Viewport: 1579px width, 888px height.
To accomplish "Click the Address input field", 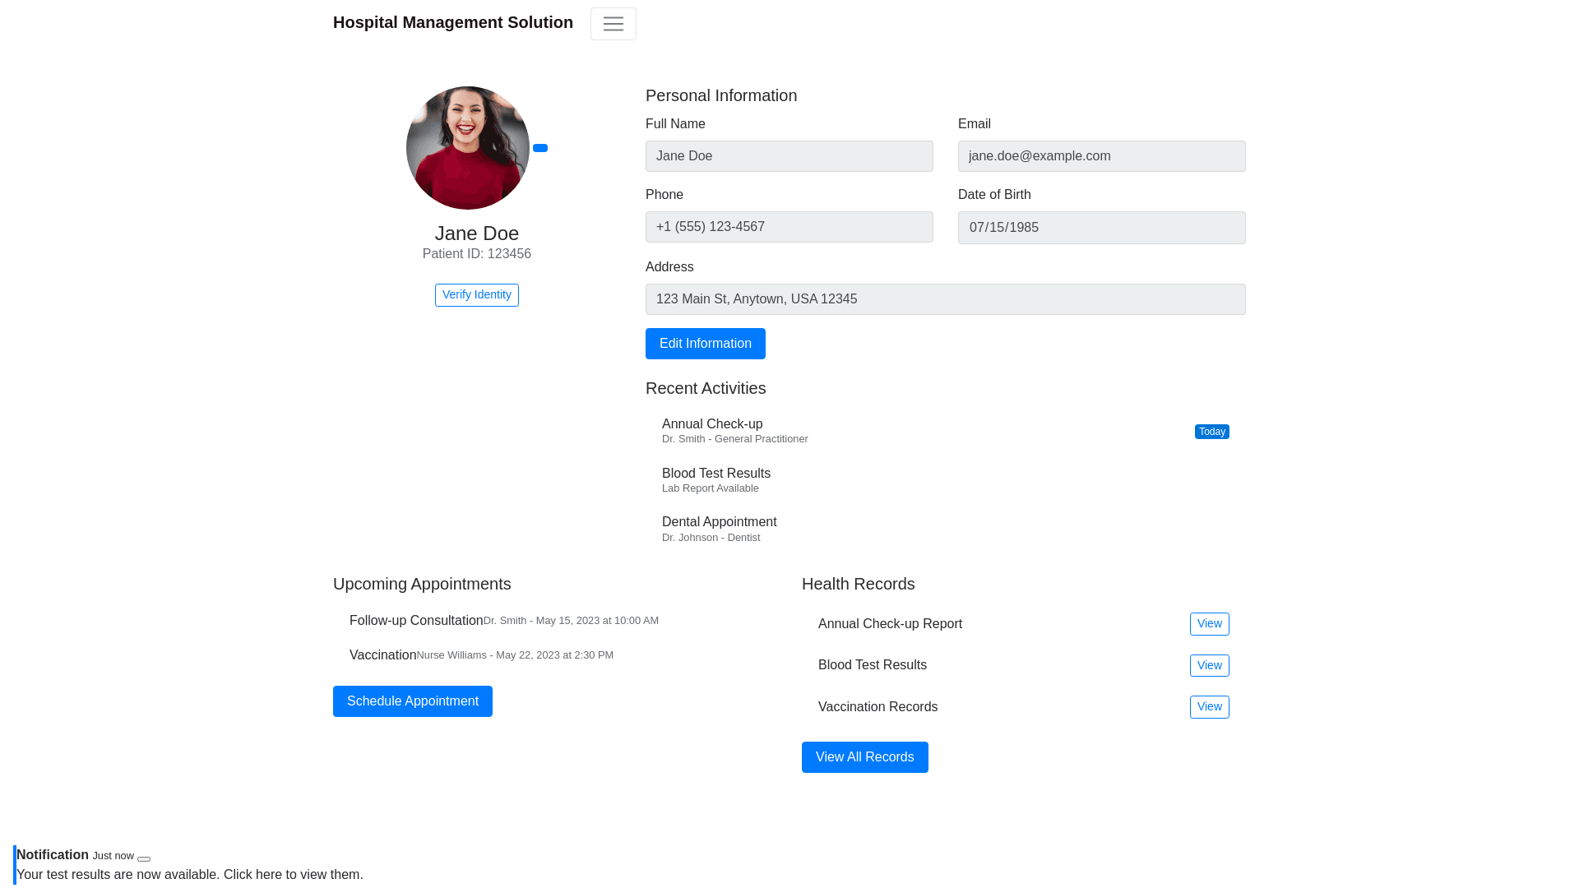I will (x=945, y=299).
